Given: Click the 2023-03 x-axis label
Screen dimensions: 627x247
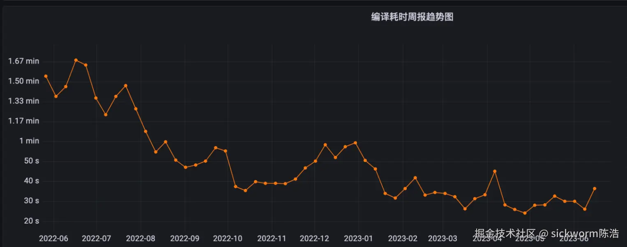Looking at the screenshot, I should pos(443,238).
